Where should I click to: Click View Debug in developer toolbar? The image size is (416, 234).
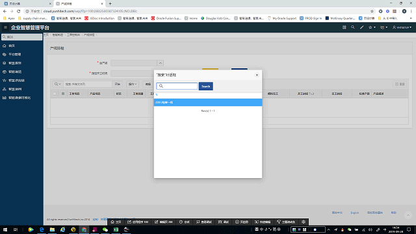[203, 222]
